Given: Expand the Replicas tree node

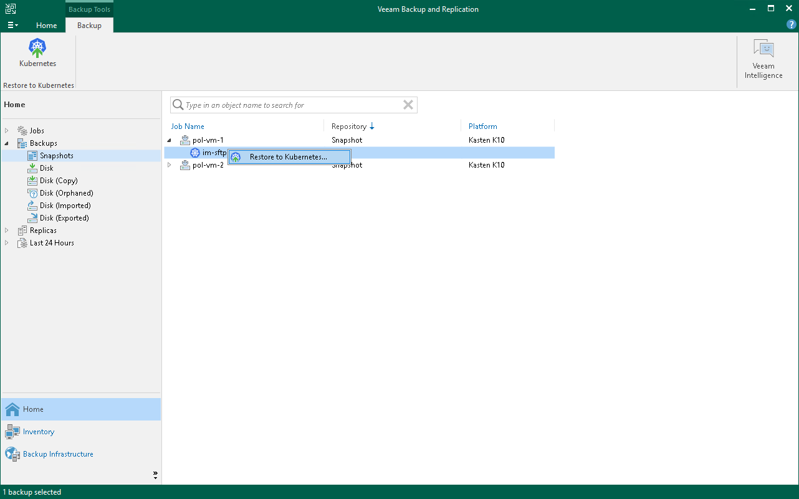Looking at the screenshot, I should click(x=7, y=230).
